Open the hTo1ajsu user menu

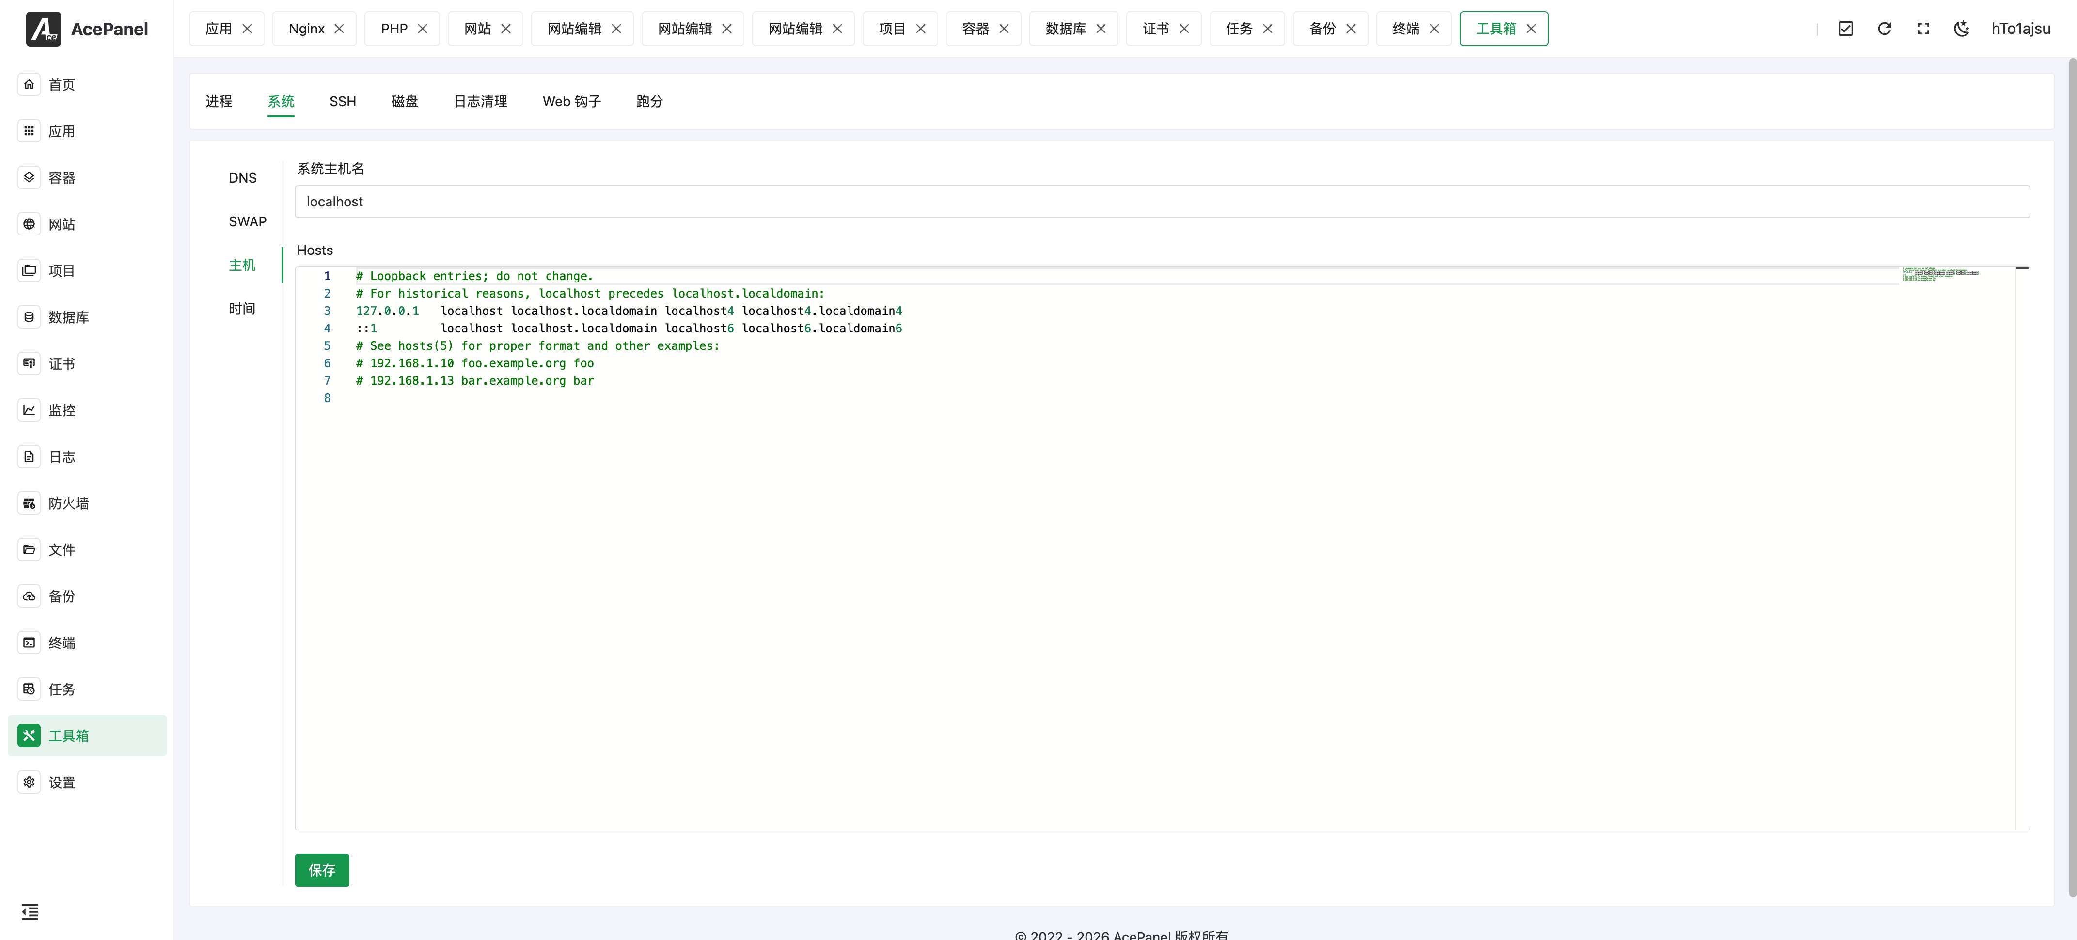pyautogui.click(x=2021, y=29)
